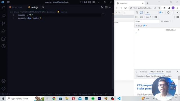Open the All levels dropdown
Image resolution: width=180 pixels, height=101 pixels.
point(166,21)
